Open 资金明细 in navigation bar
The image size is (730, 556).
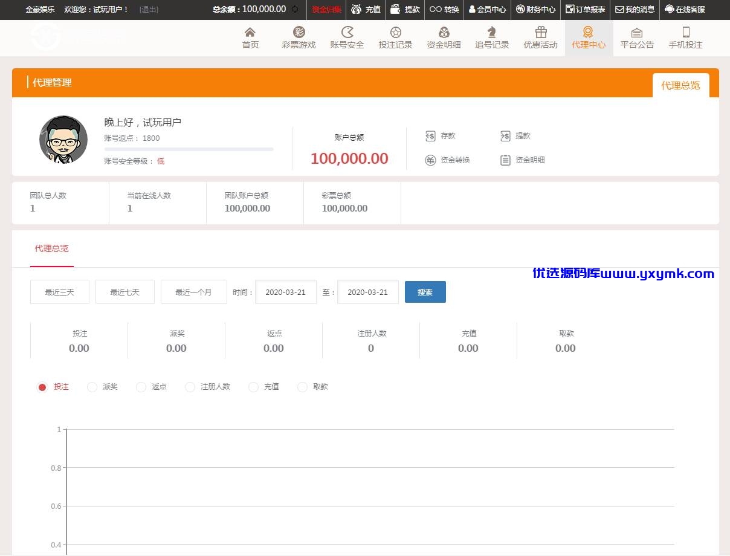click(444, 38)
